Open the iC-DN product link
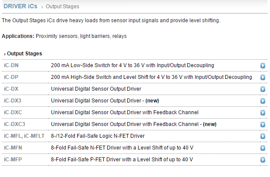 tap(11, 65)
